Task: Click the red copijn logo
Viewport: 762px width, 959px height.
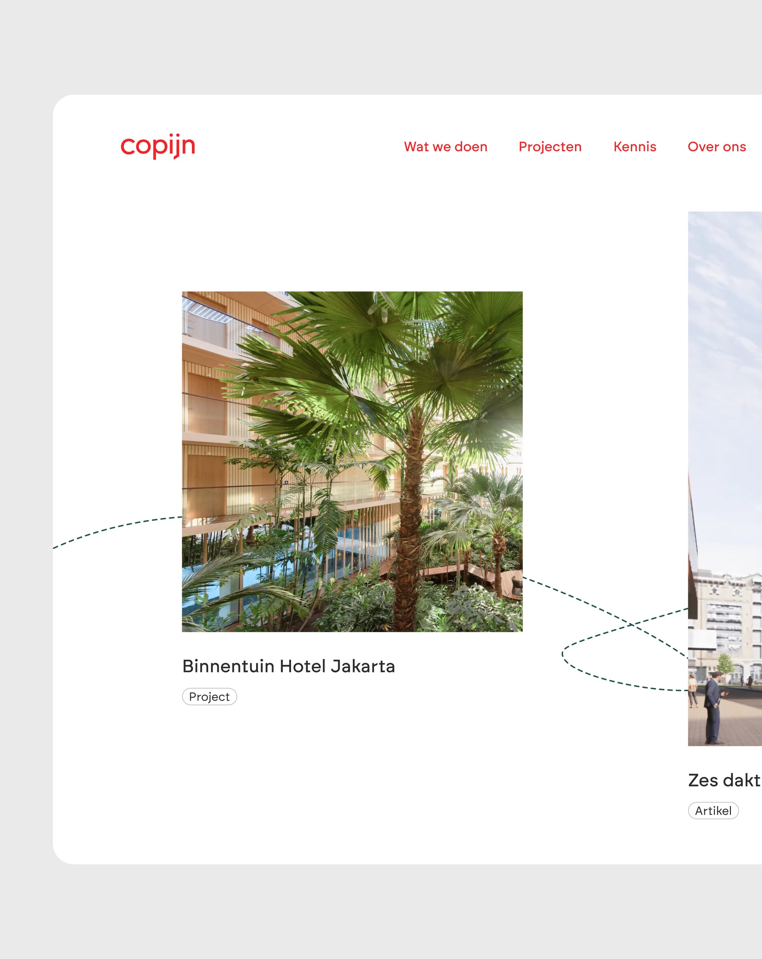Action: pyautogui.click(x=158, y=146)
